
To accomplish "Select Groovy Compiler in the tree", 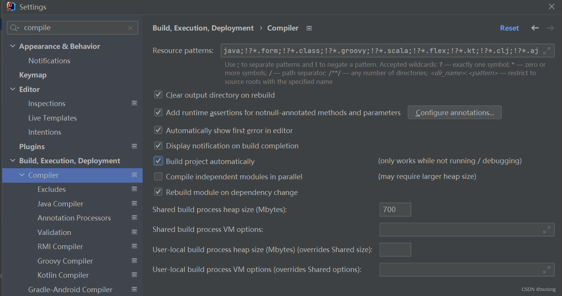I will (65, 261).
